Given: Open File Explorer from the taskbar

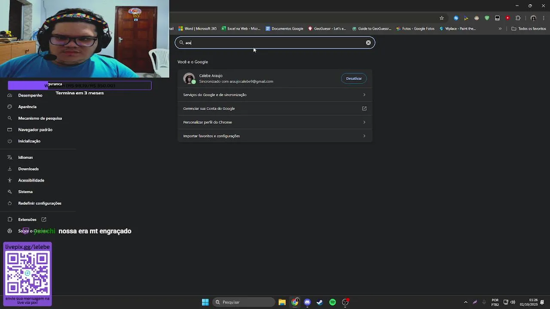Looking at the screenshot, I should point(282,302).
